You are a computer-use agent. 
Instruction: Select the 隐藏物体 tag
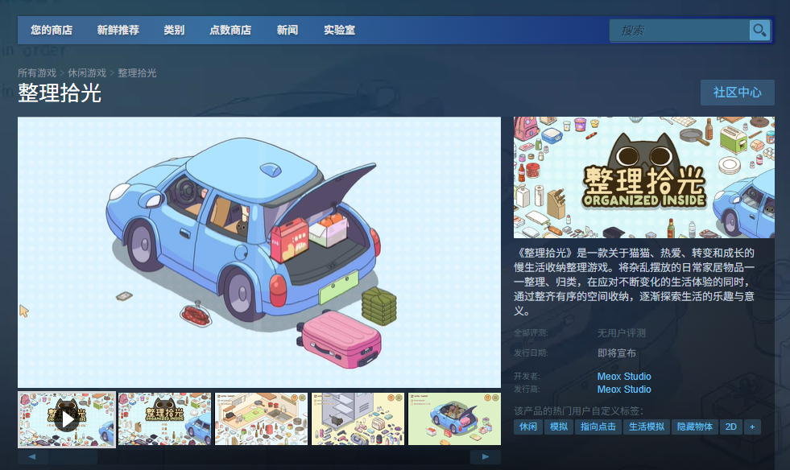coord(695,427)
